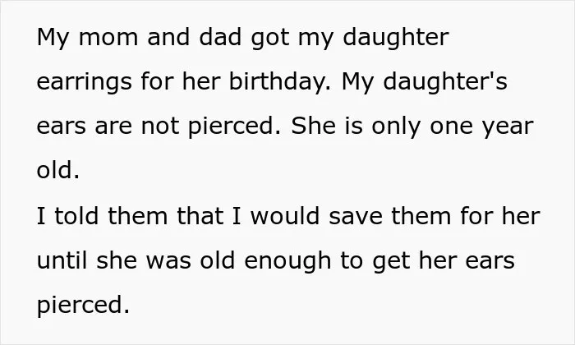Click the word "mom" in the first line

click(x=108, y=38)
